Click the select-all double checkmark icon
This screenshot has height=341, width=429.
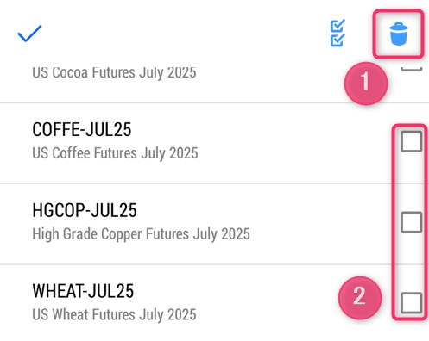coord(338,33)
